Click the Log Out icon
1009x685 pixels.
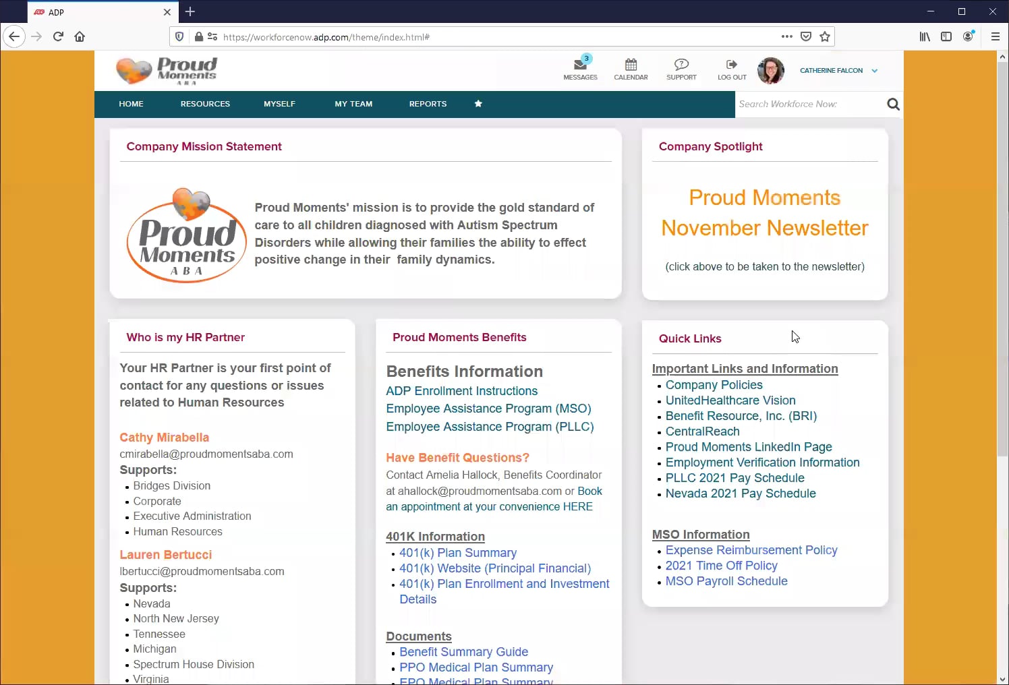(x=732, y=65)
